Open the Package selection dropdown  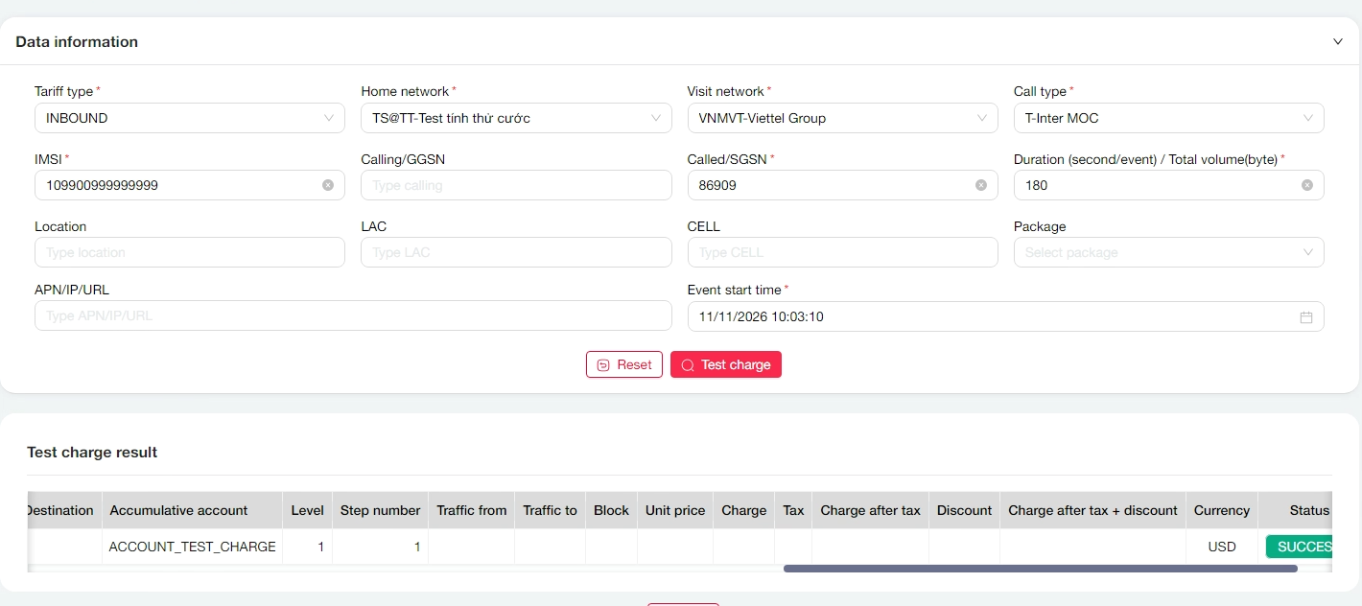coord(1167,252)
